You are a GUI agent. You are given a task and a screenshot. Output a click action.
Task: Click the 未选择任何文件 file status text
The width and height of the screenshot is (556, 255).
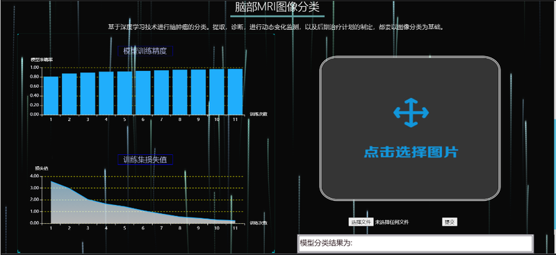click(392, 222)
